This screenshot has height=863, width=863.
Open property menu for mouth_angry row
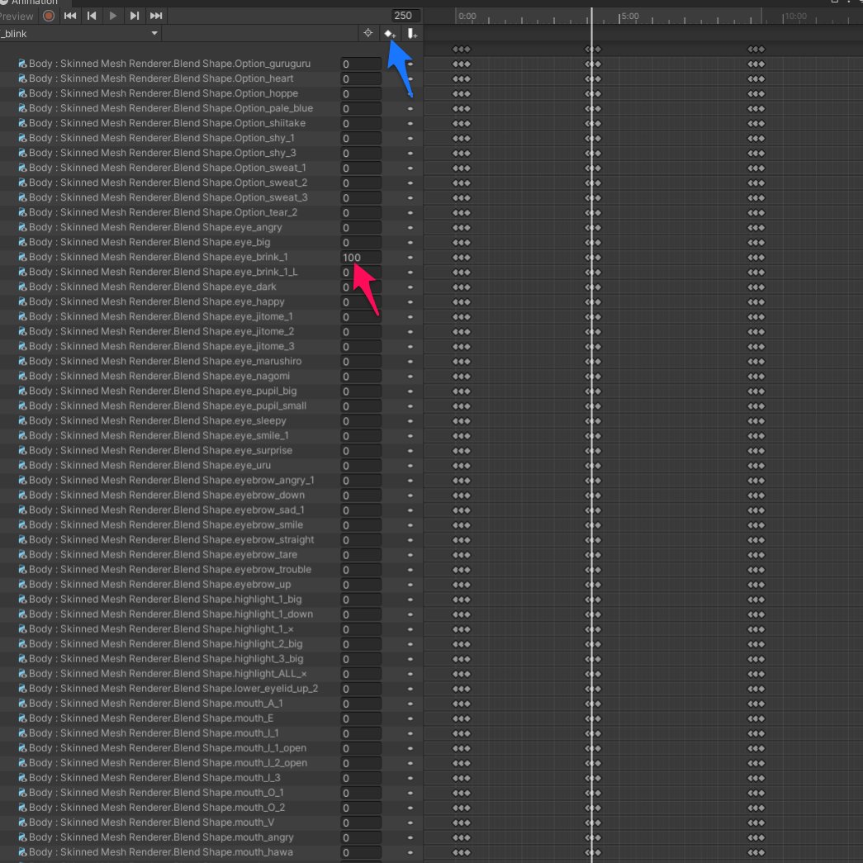410,837
